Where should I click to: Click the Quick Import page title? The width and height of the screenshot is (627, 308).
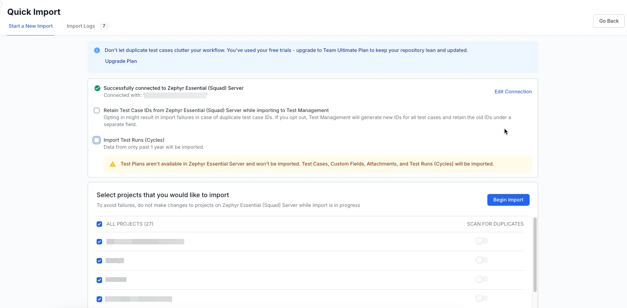(x=34, y=12)
